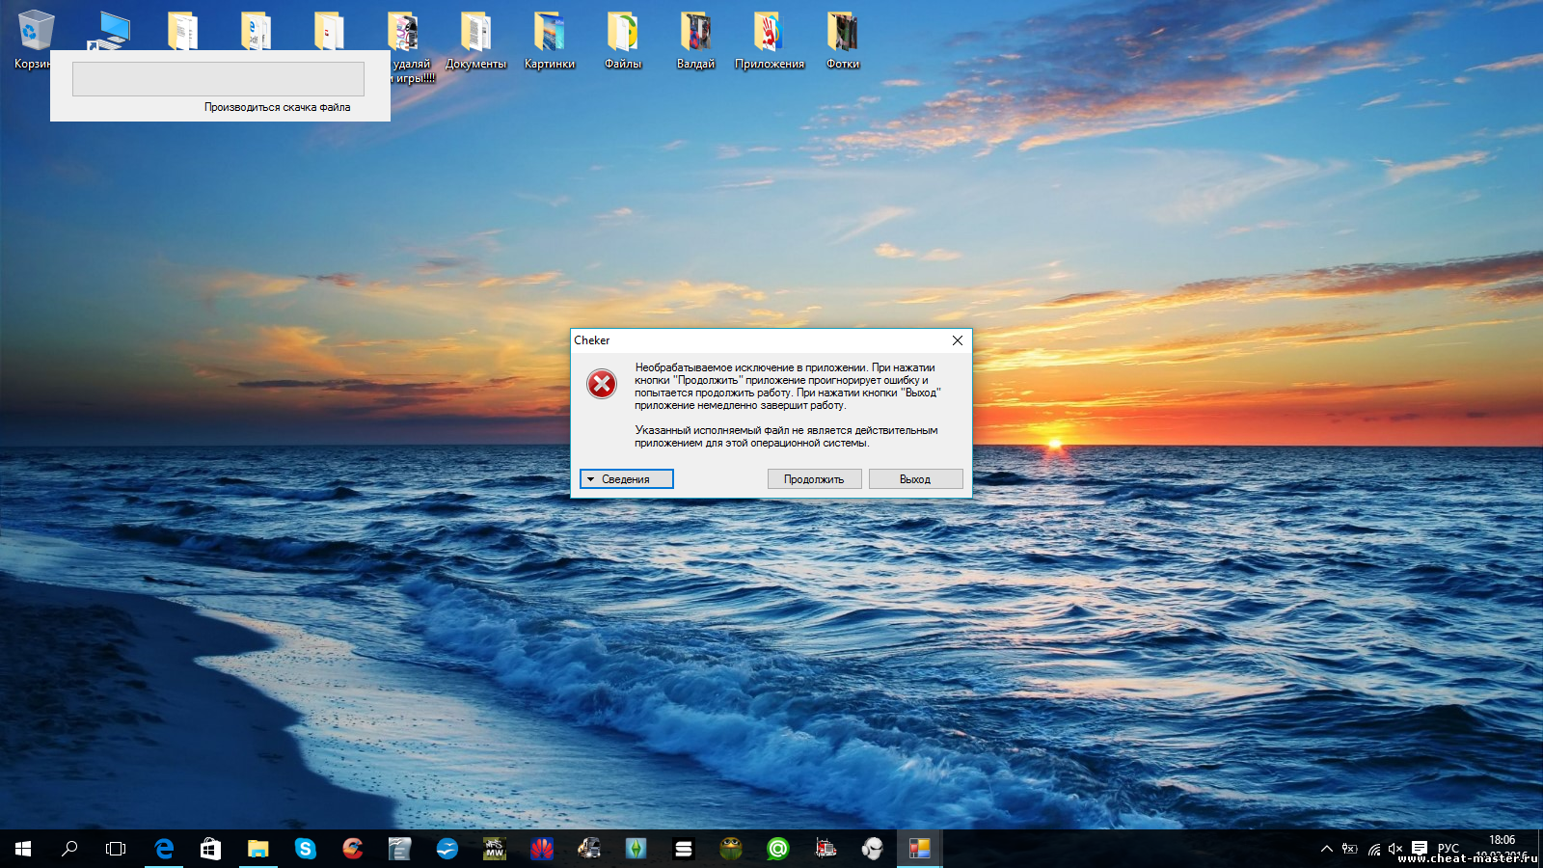Open the green frog face taskbar icon
The image size is (1543, 868).
click(x=730, y=849)
